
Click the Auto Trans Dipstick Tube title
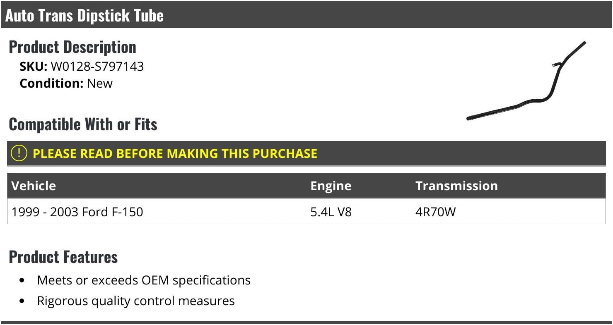[x=84, y=15]
